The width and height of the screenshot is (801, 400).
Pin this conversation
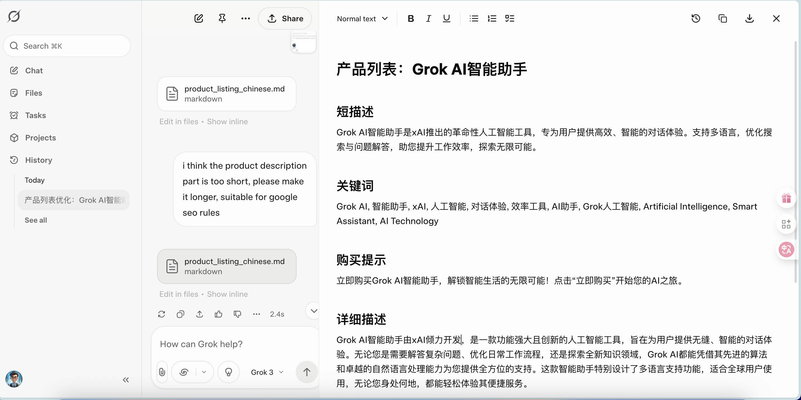(222, 18)
